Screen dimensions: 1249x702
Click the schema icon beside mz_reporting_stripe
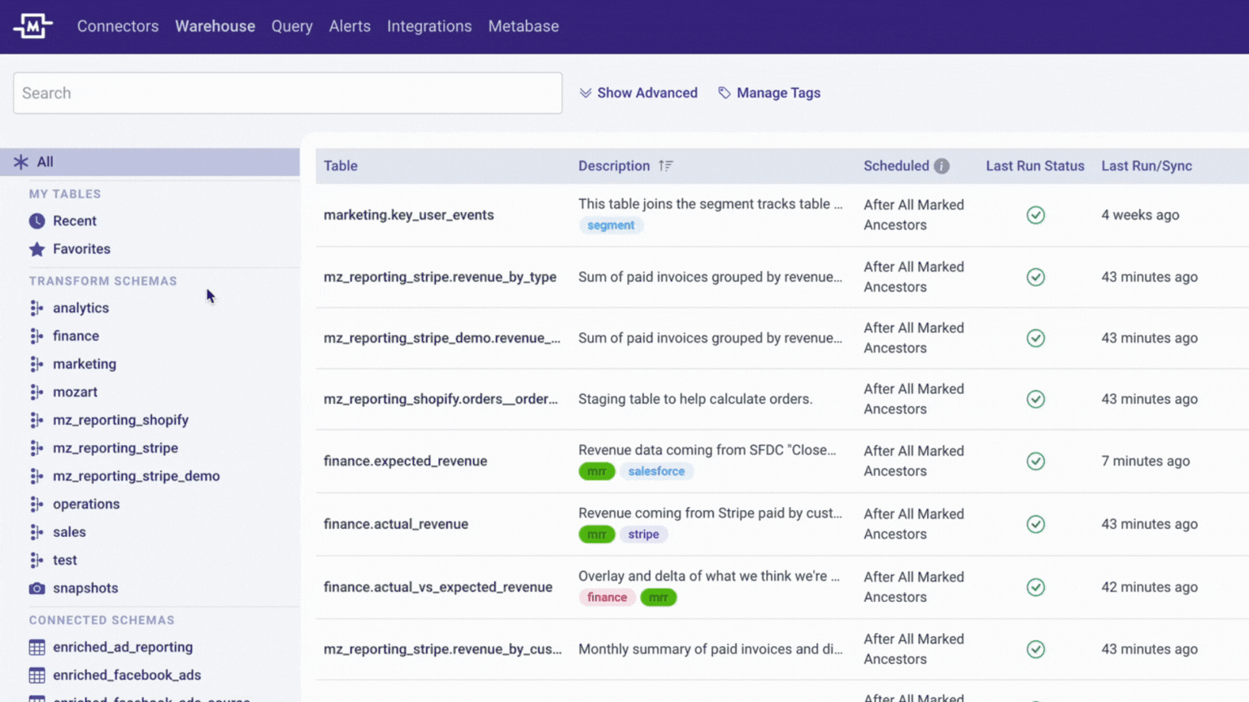(x=37, y=448)
